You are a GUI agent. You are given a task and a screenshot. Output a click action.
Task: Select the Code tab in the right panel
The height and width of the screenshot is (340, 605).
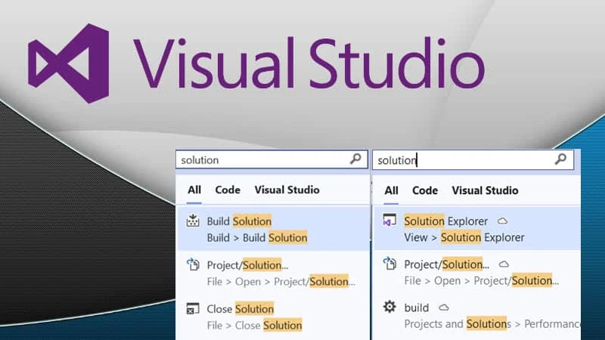425,190
